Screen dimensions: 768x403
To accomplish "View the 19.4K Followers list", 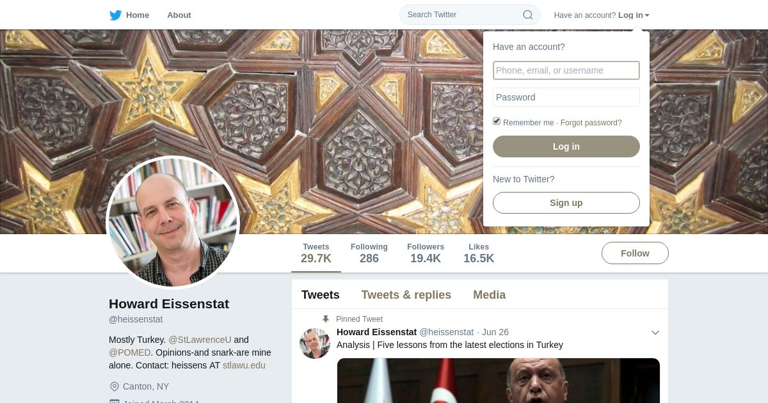I will click(x=426, y=253).
